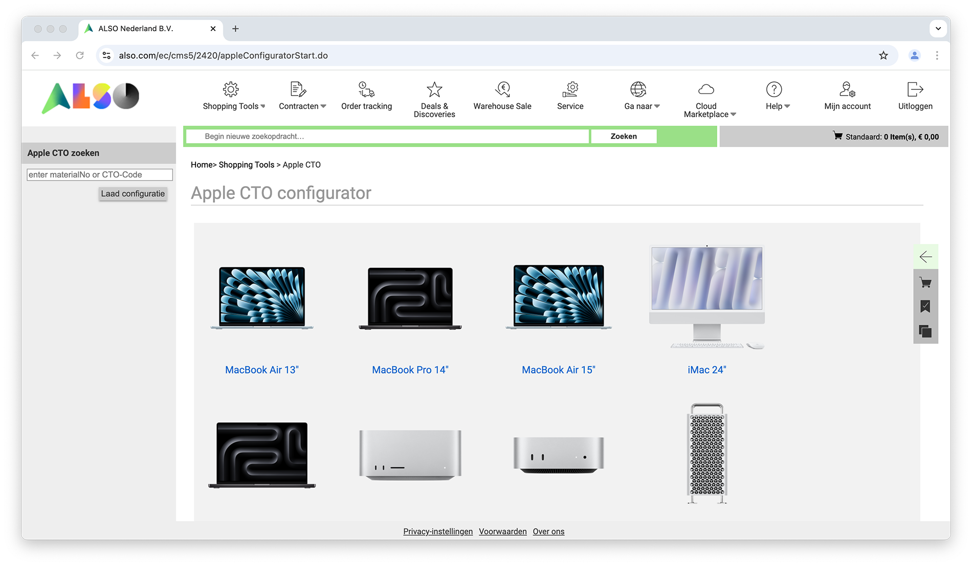Open Voorwaarden footer link

[503, 532]
